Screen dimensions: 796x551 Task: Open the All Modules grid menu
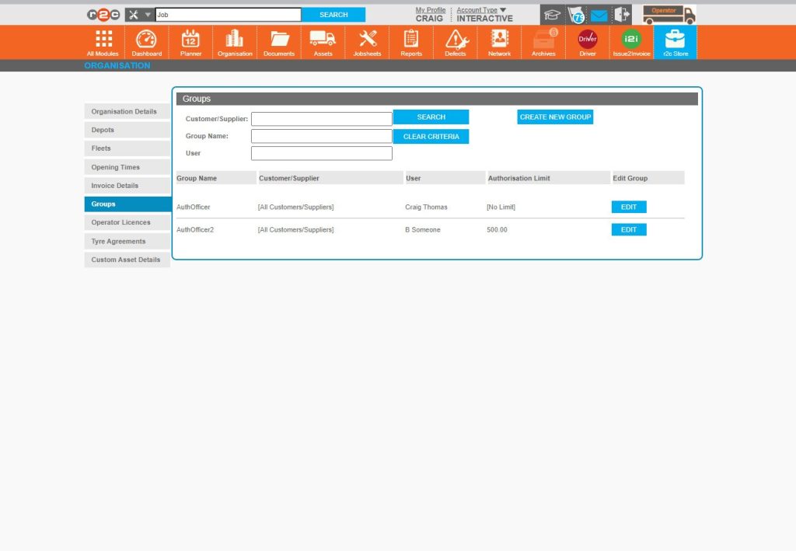[103, 43]
